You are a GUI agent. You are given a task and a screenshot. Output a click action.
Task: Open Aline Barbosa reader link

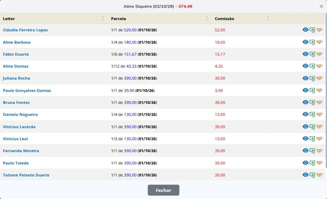point(17,42)
